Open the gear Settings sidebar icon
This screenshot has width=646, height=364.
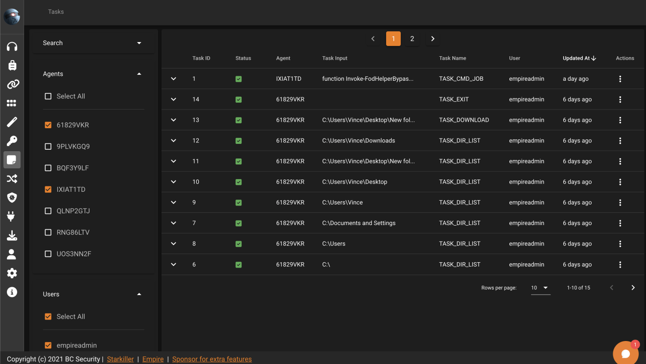(x=12, y=273)
